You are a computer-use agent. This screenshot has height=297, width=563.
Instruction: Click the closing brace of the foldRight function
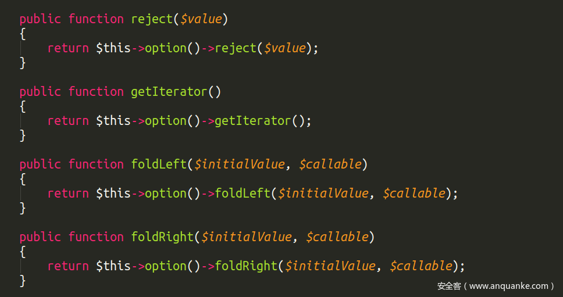point(23,281)
